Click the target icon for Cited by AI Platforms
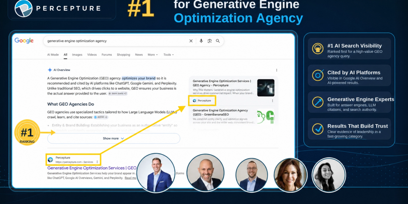This screenshot has width=408, height=204. coord(318,75)
